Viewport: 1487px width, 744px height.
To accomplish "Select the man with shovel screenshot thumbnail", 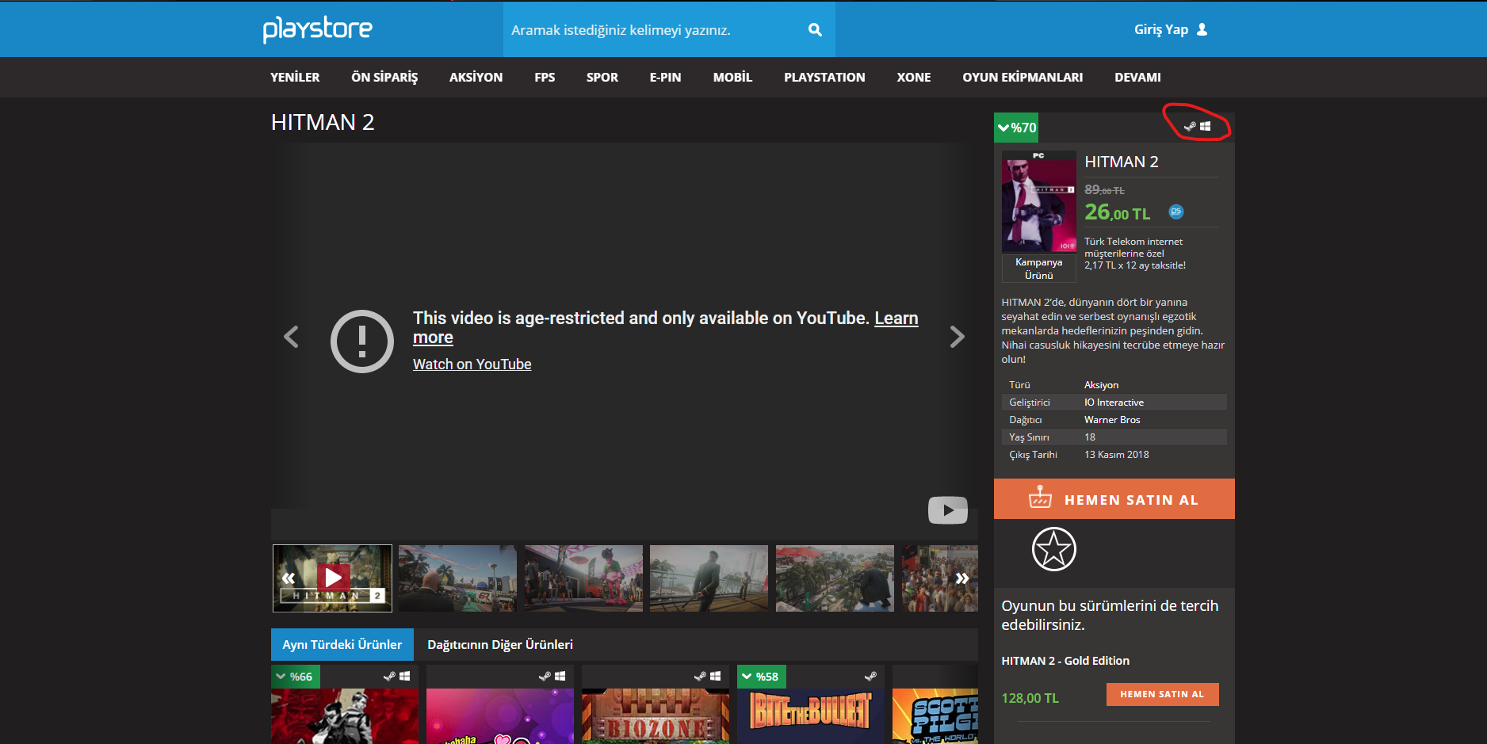I will 709,578.
